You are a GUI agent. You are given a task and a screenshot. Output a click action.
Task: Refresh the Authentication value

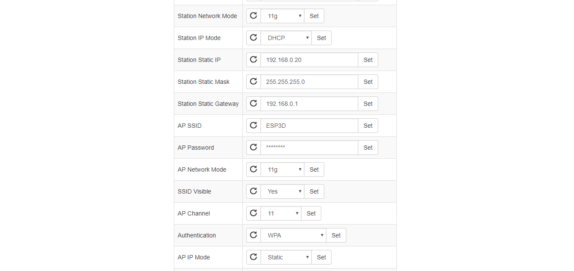click(254, 235)
